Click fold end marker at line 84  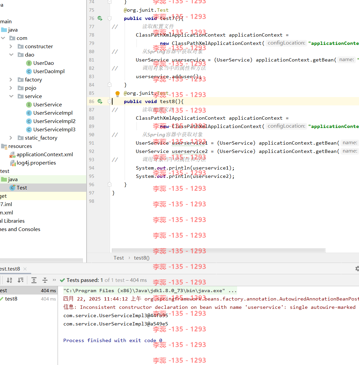pyautogui.click(x=110, y=84)
